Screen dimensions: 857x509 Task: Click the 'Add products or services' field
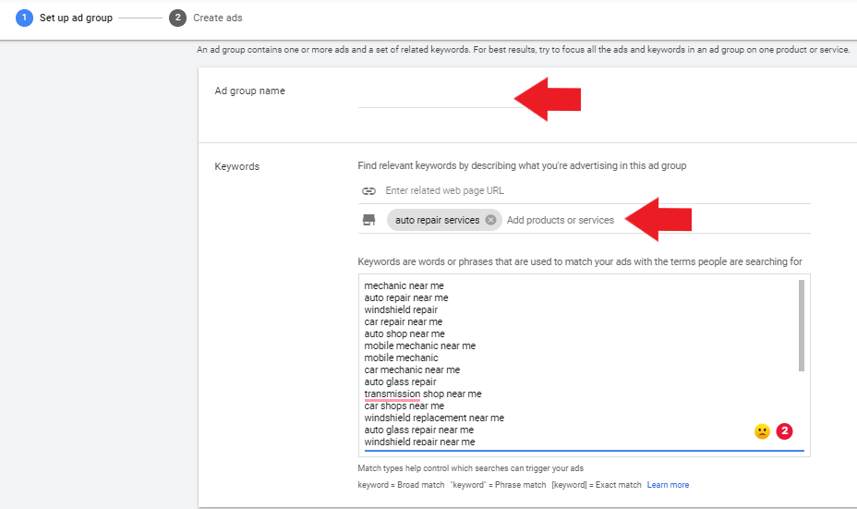click(561, 220)
